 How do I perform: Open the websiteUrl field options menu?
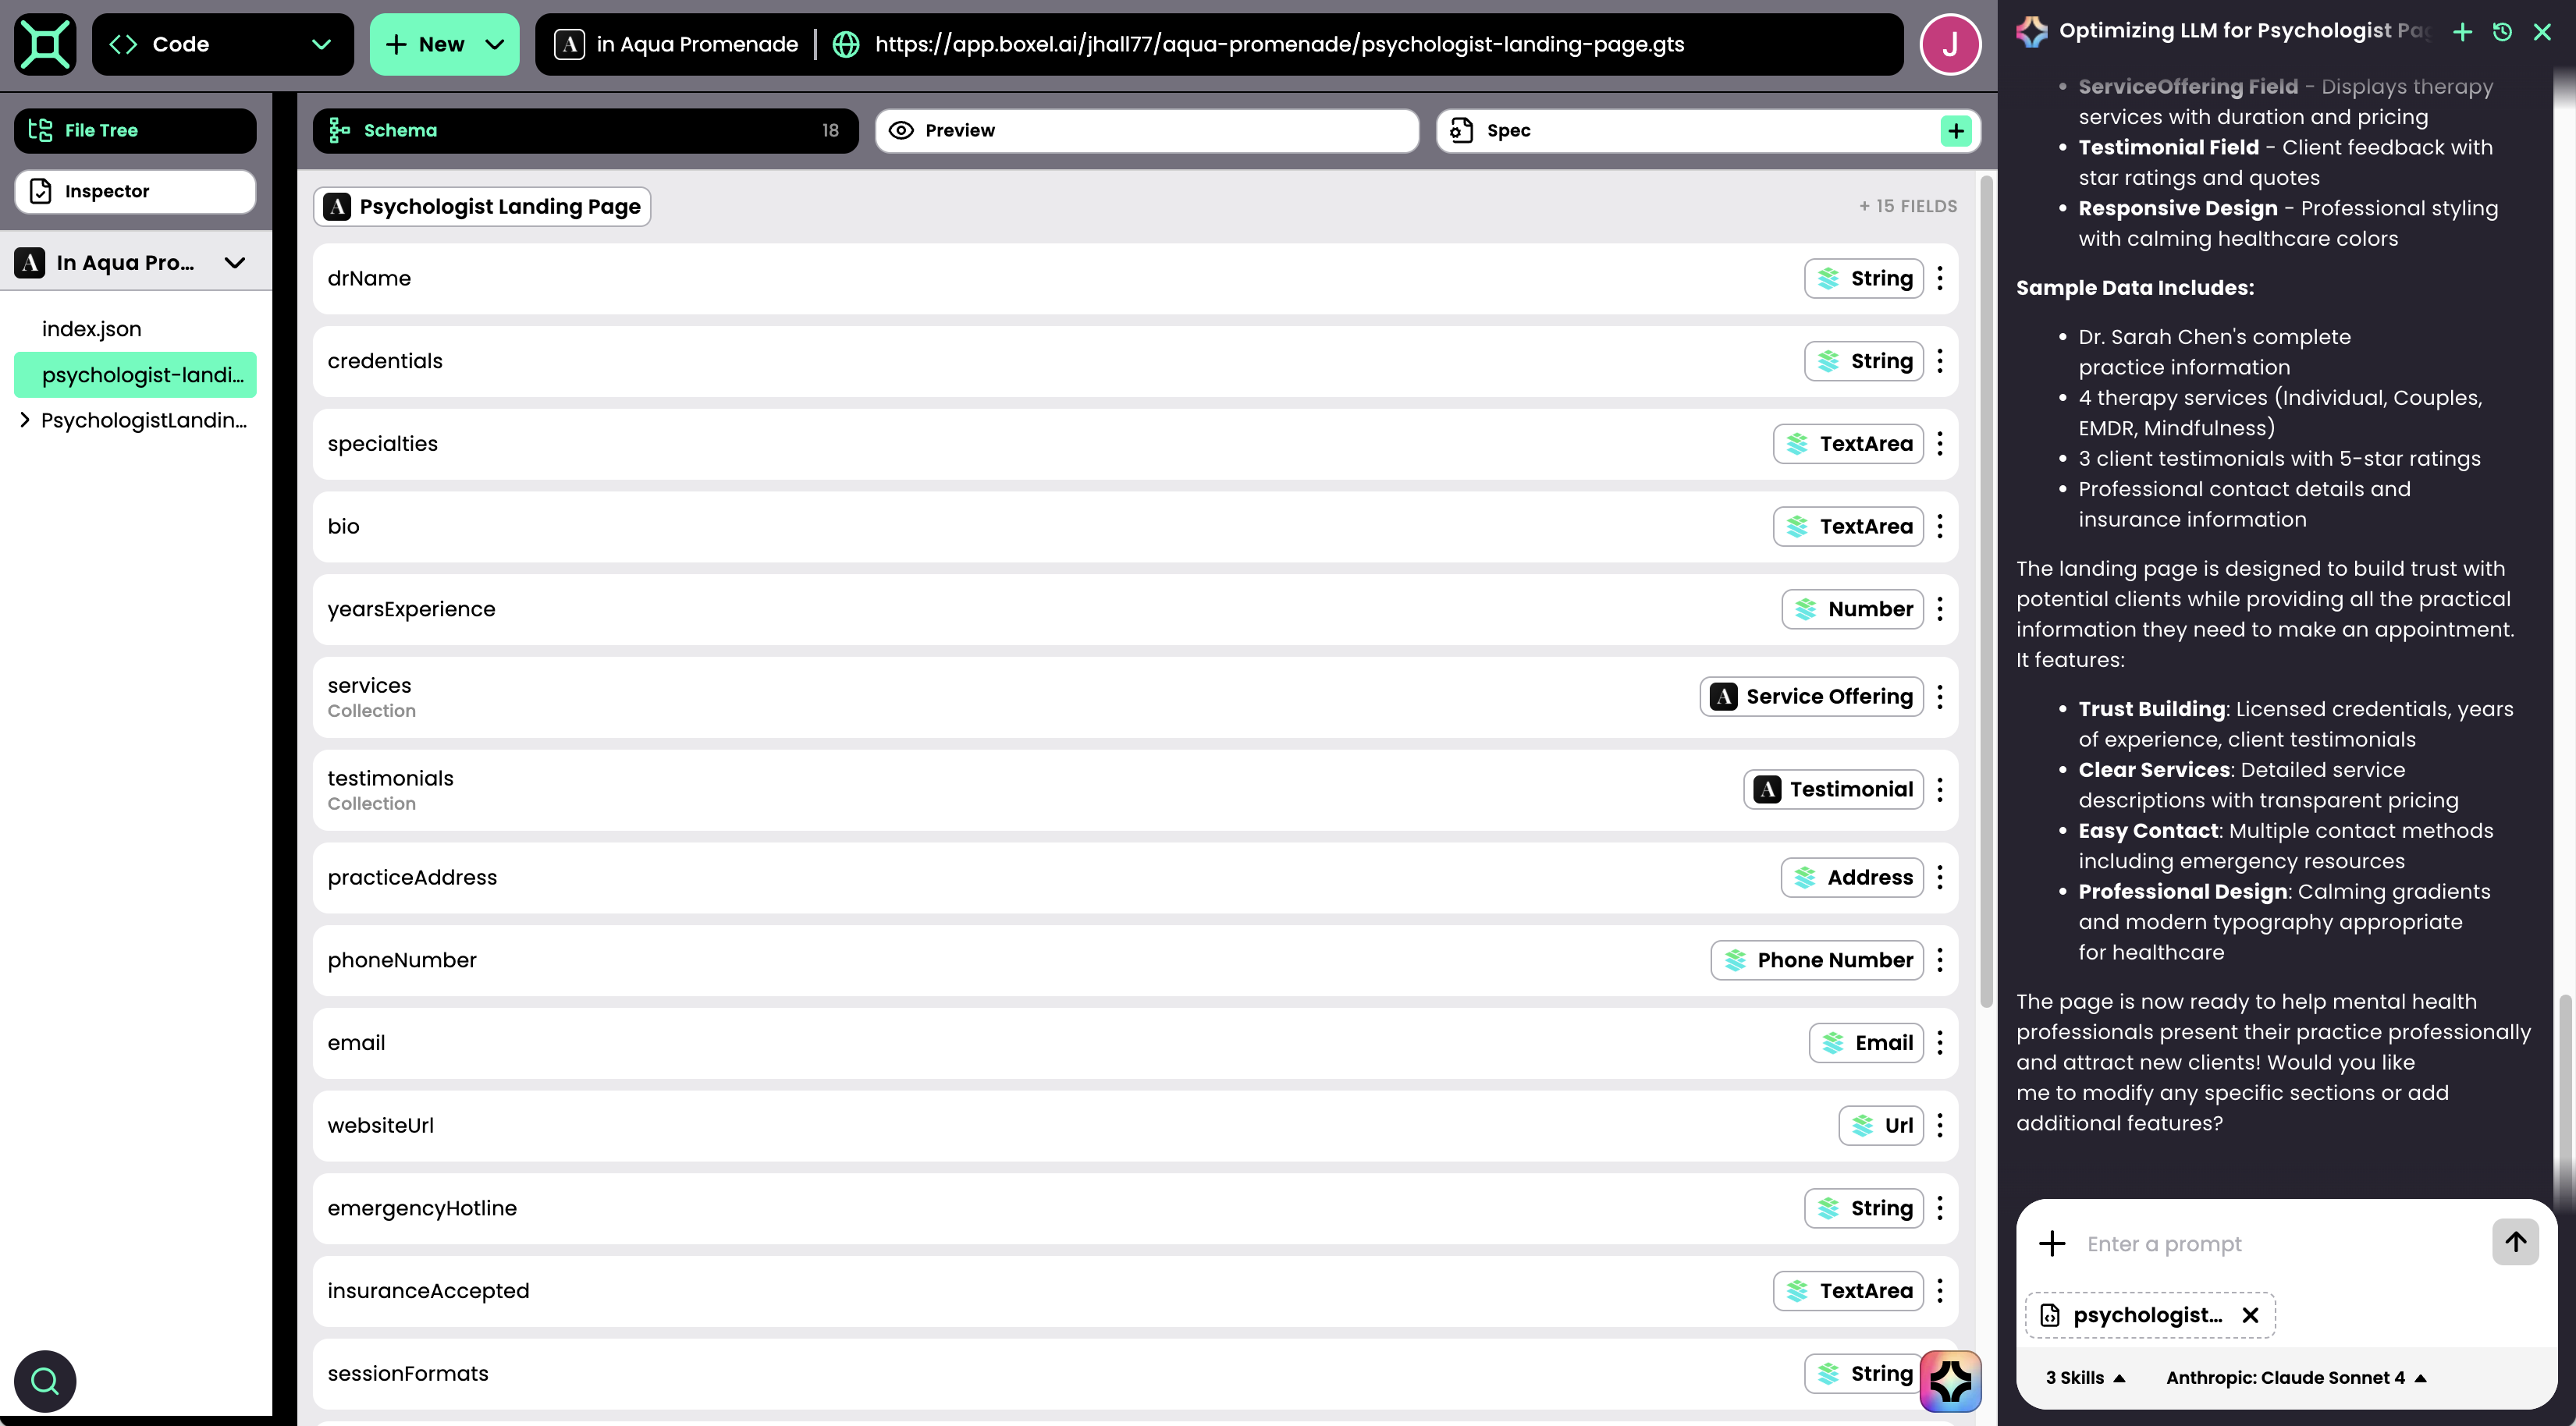(x=1940, y=1126)
